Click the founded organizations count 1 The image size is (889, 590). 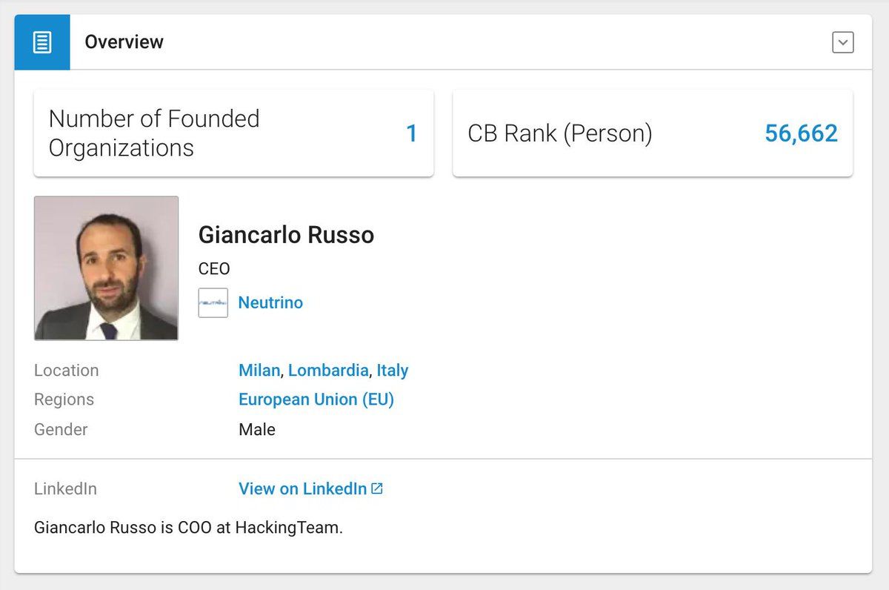pyautogui.click(x=412, y=133)
